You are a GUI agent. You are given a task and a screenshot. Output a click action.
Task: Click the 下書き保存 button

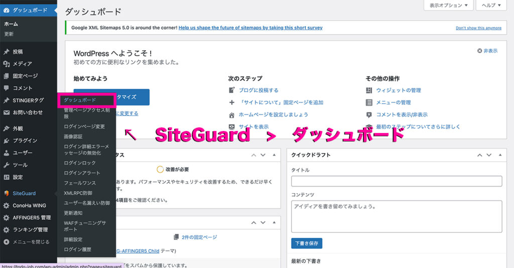coord(307,243)
